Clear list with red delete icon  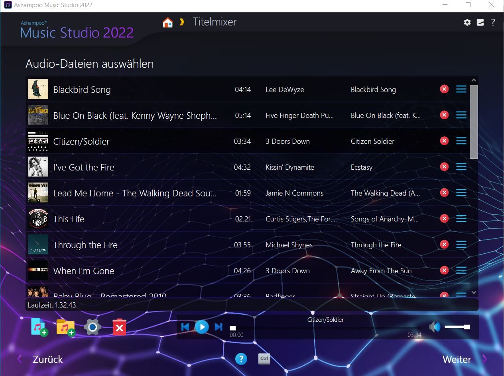[x=119, y=327]
